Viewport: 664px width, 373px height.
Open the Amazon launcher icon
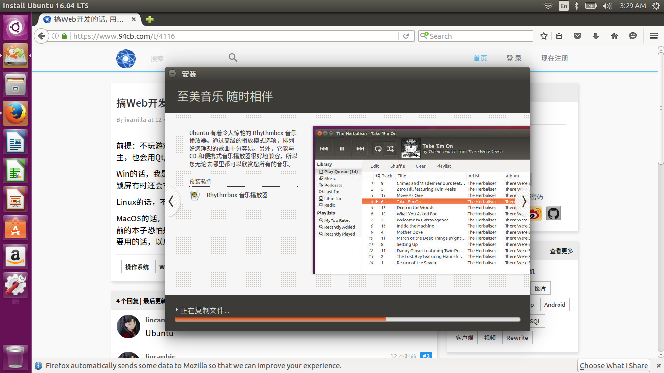pyautogui.click(x=16, y=256)
